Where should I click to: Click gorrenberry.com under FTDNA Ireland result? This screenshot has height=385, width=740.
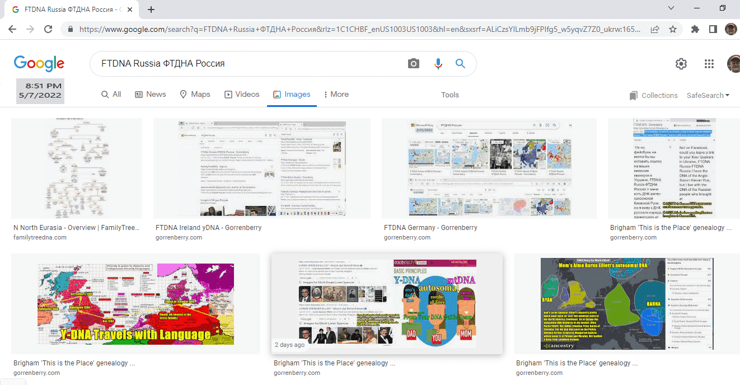[x=179, y=237]
